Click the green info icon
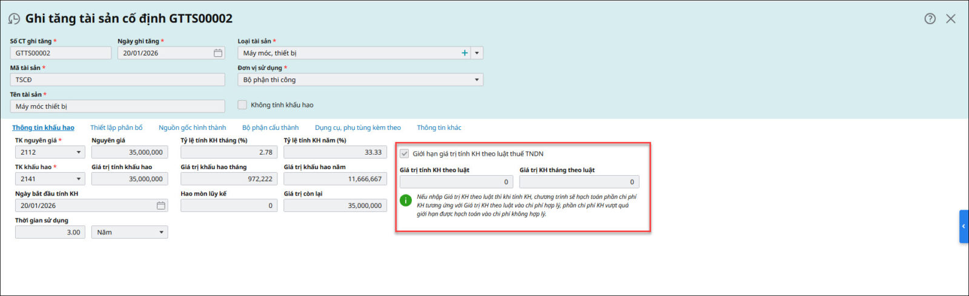The height and width of the screenshot is (296, 969). (406, 201)
